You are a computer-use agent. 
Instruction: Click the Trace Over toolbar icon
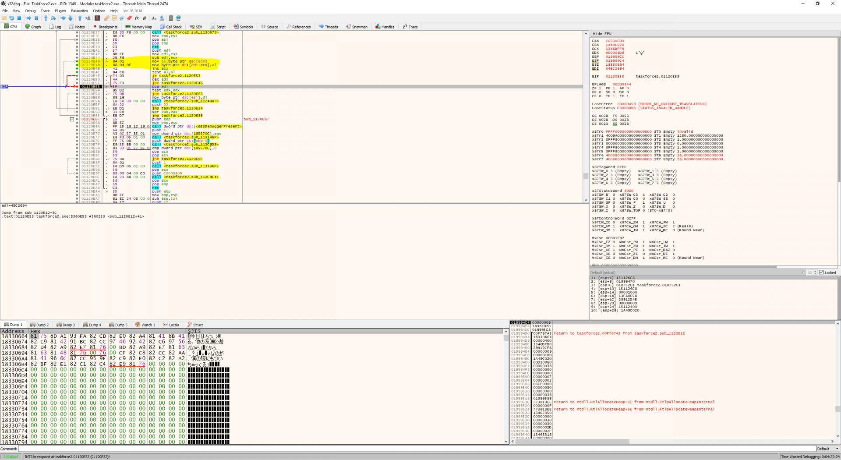pyautogui.click(x=70, y=18)
